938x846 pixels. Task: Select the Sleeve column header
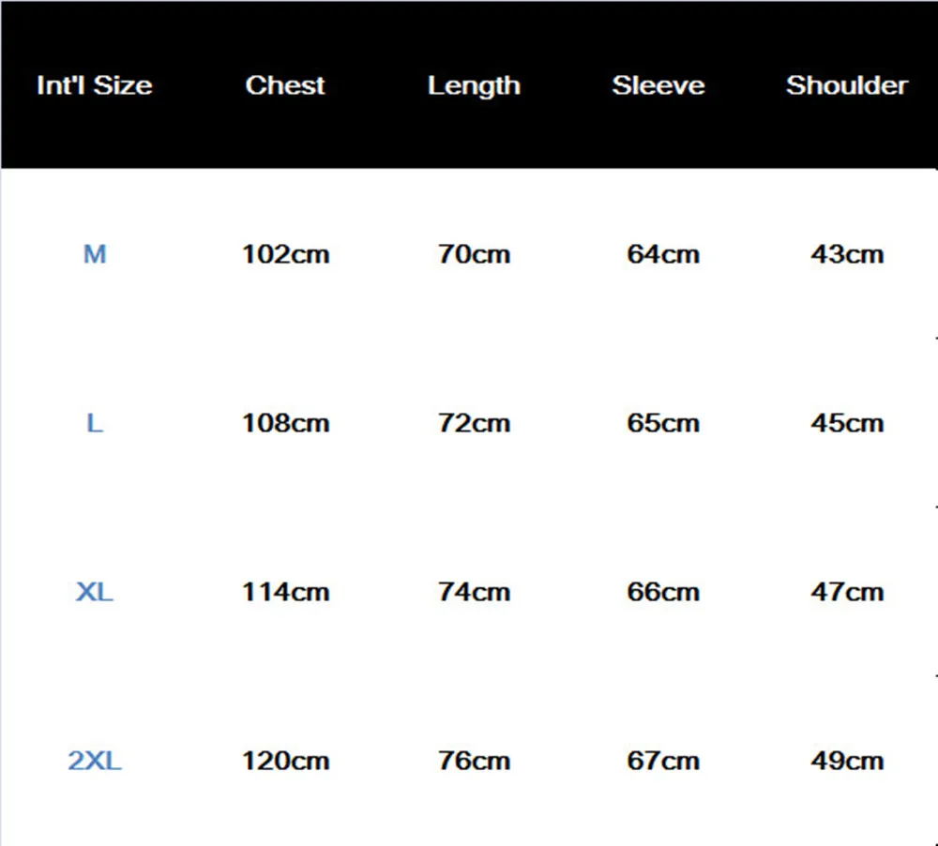click(x=658, y=85)
